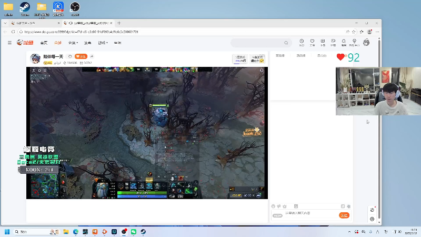
Task: Open watch history clock icon
Action: pos(302,43)
